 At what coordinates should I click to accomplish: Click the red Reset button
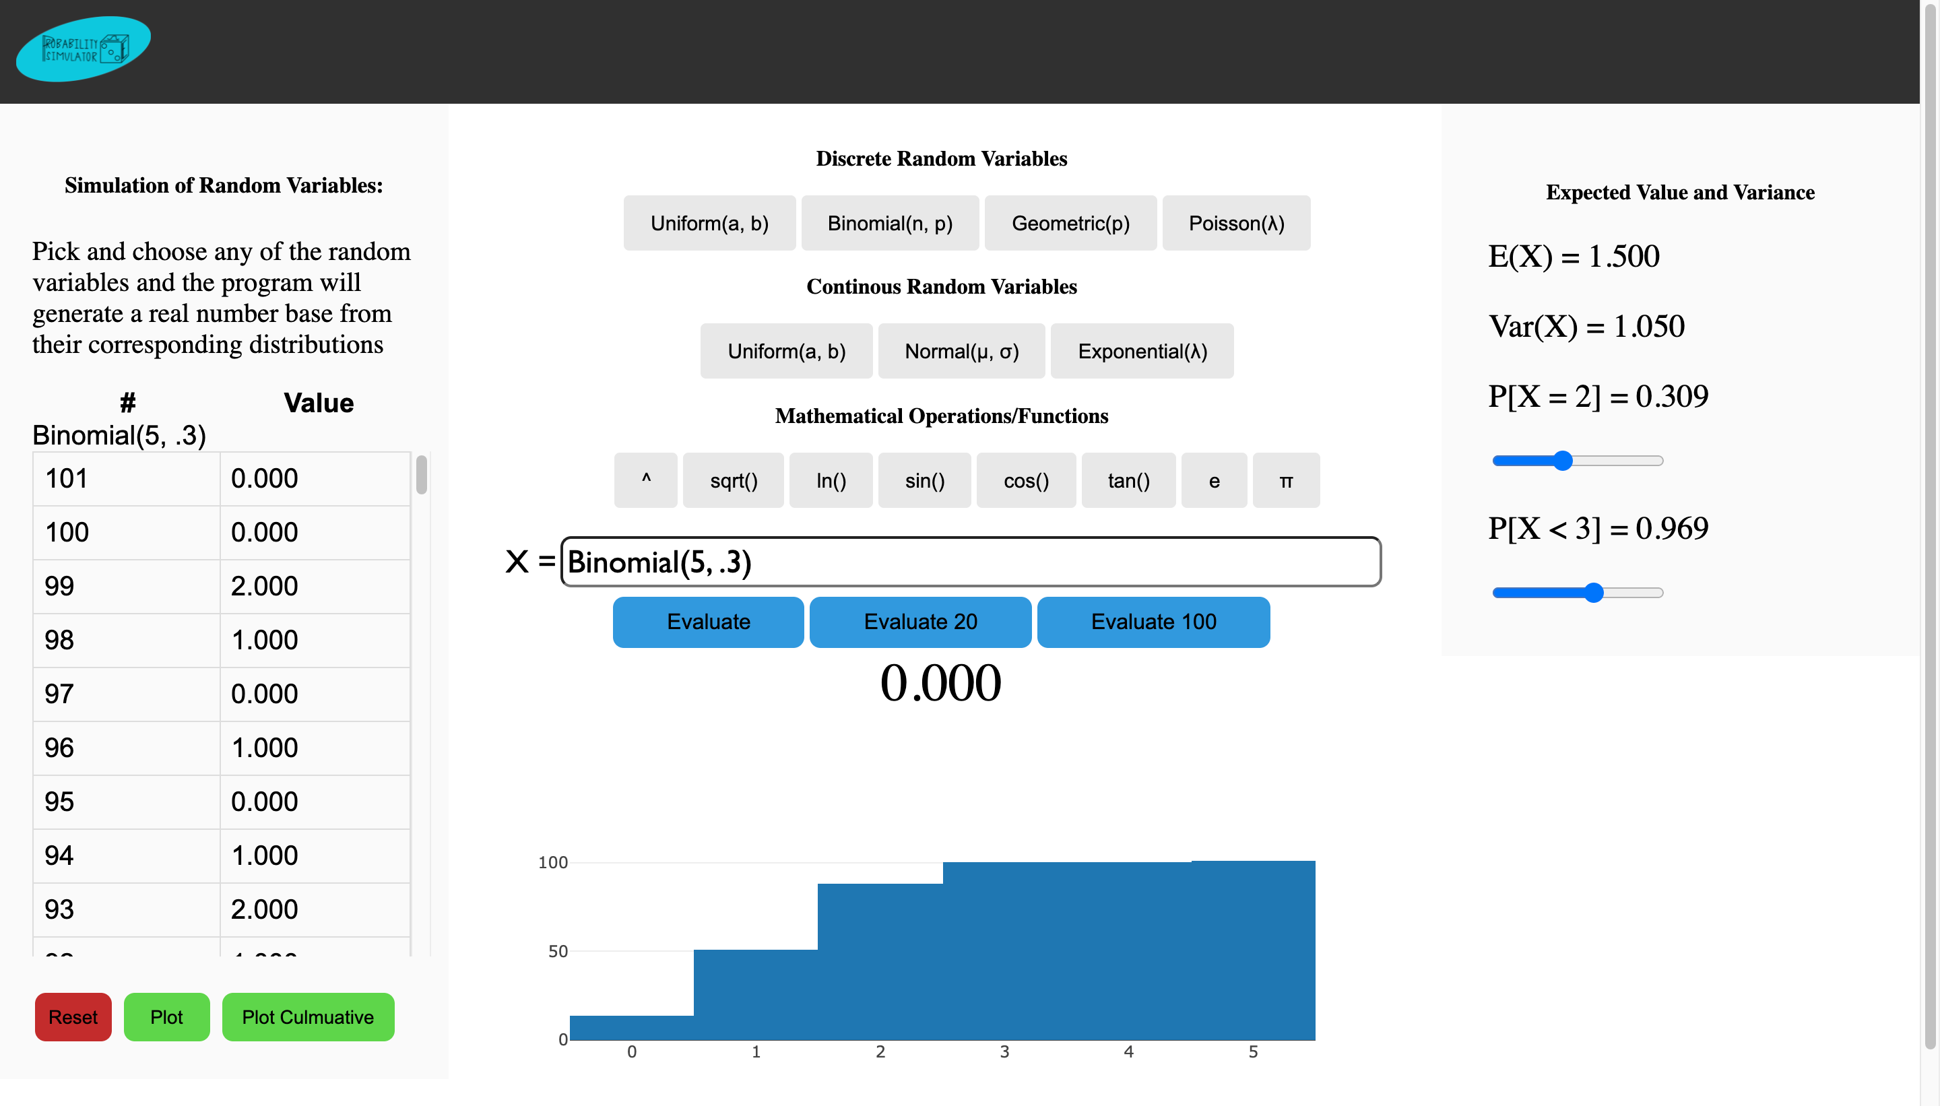(x=73, y=1016)
